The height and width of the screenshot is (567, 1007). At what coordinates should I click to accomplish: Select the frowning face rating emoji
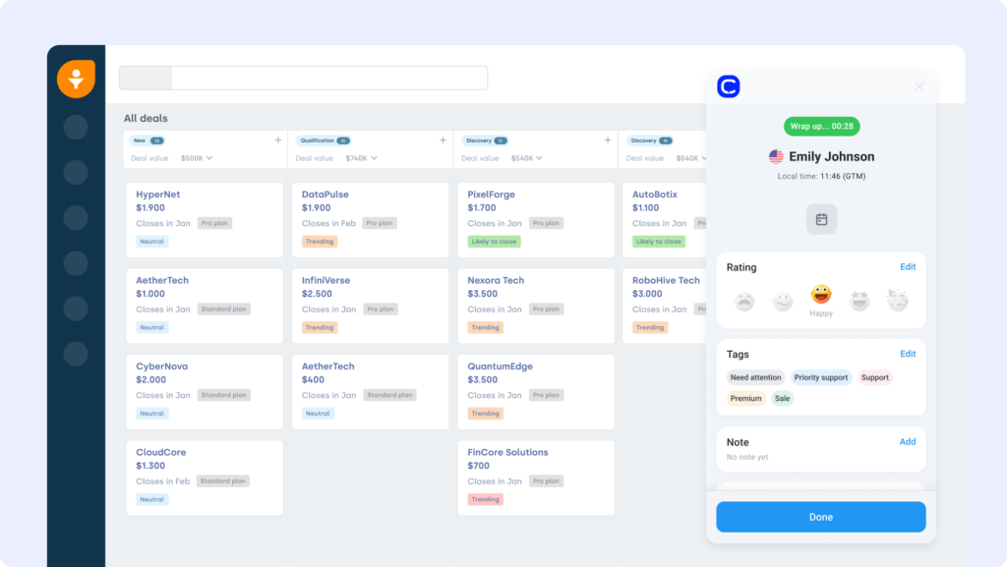click(x=744, y=298)
